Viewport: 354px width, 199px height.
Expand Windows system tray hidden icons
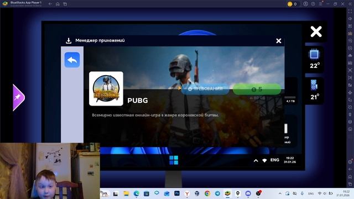280,193
